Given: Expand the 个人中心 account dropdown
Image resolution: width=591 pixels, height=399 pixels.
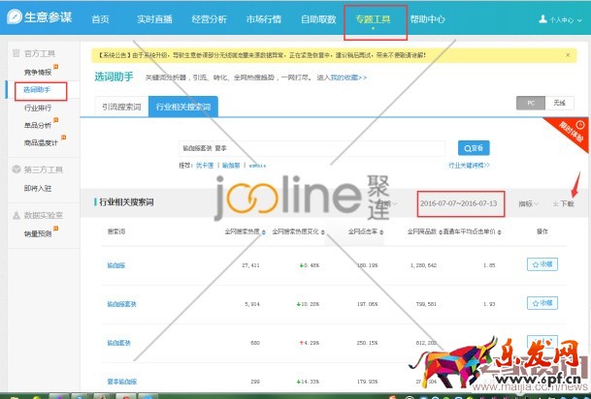Looking at the screenshot, I should click(x=561, y=20).
